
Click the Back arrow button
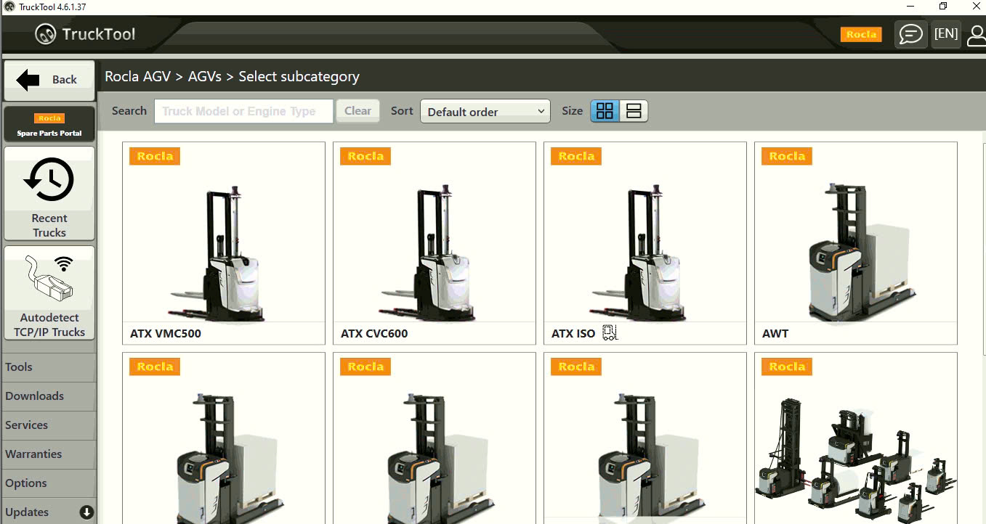coord(49,80)
